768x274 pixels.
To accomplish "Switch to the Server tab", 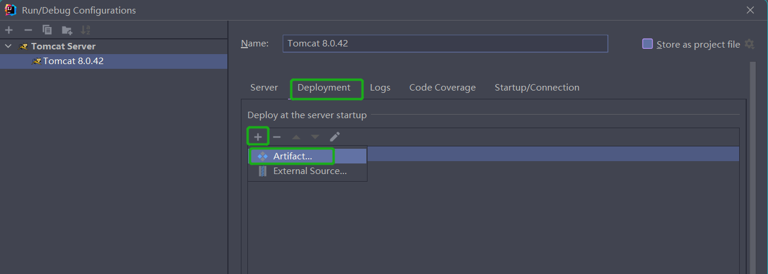I will [x=264, y=88].
